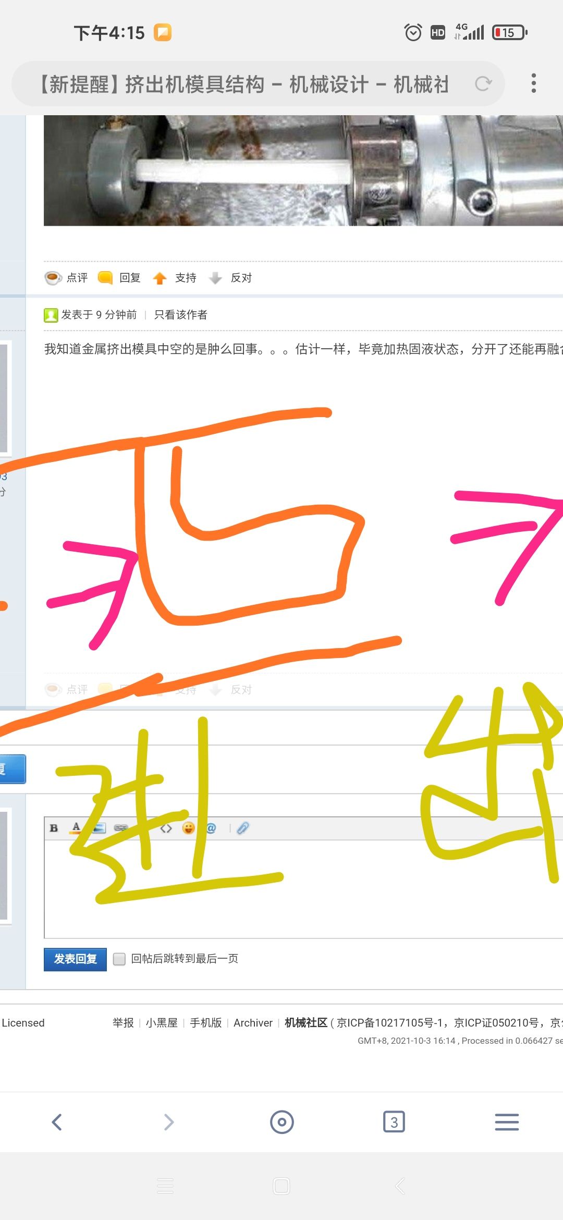This screenshot has height=1220, width=563.
Task: Click the GMT+8, 2021-10-3 16:14 timestamp
Action: [x=407, y=1041]
